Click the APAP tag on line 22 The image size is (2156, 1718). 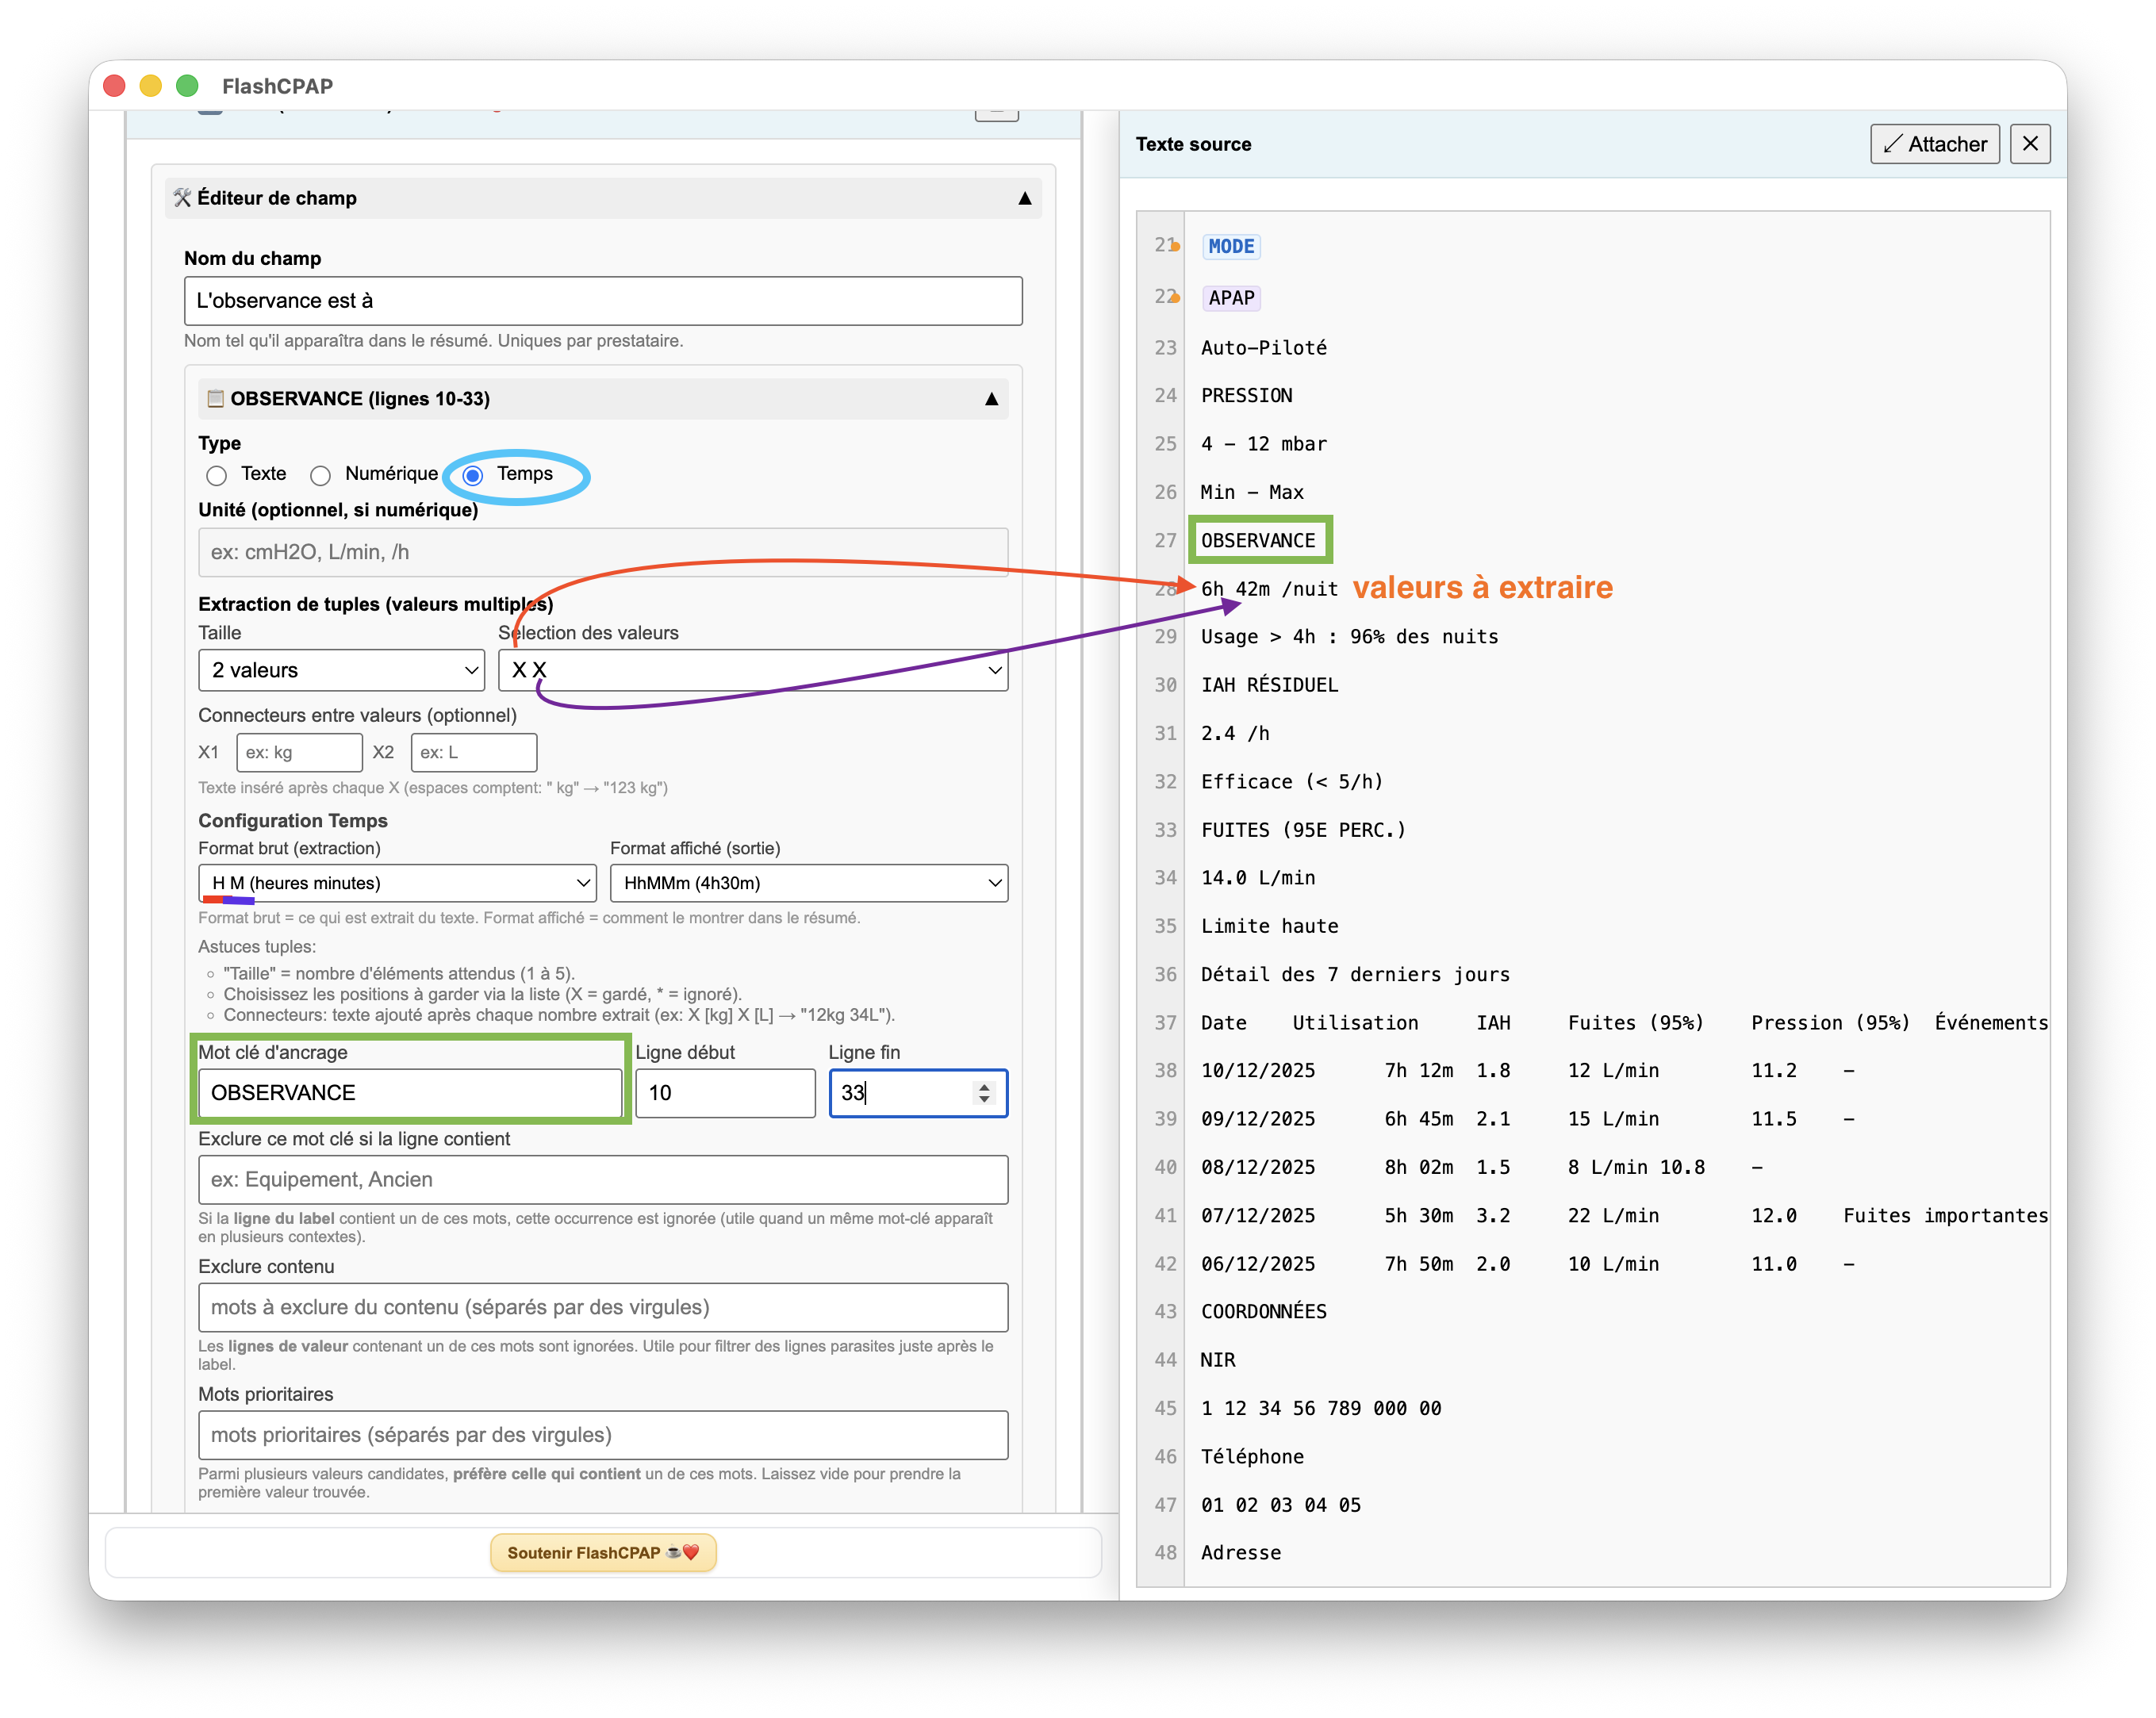[x=1230, y=298]
